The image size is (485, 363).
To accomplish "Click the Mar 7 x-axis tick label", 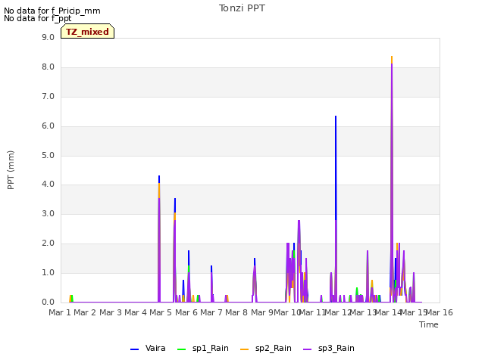I will pyautogui.click(x=211, y=312).
